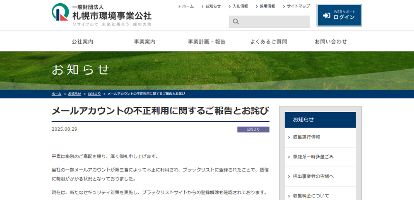Open the よくあるご質問 main menu
414x200 pixels.
point(269,42)
